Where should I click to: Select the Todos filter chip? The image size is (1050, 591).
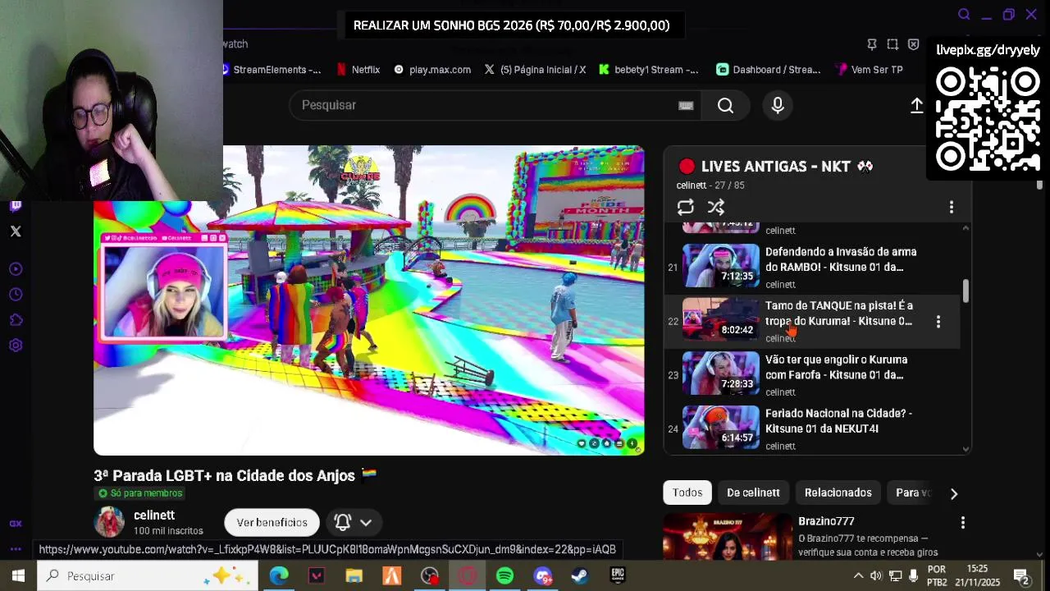687,492
